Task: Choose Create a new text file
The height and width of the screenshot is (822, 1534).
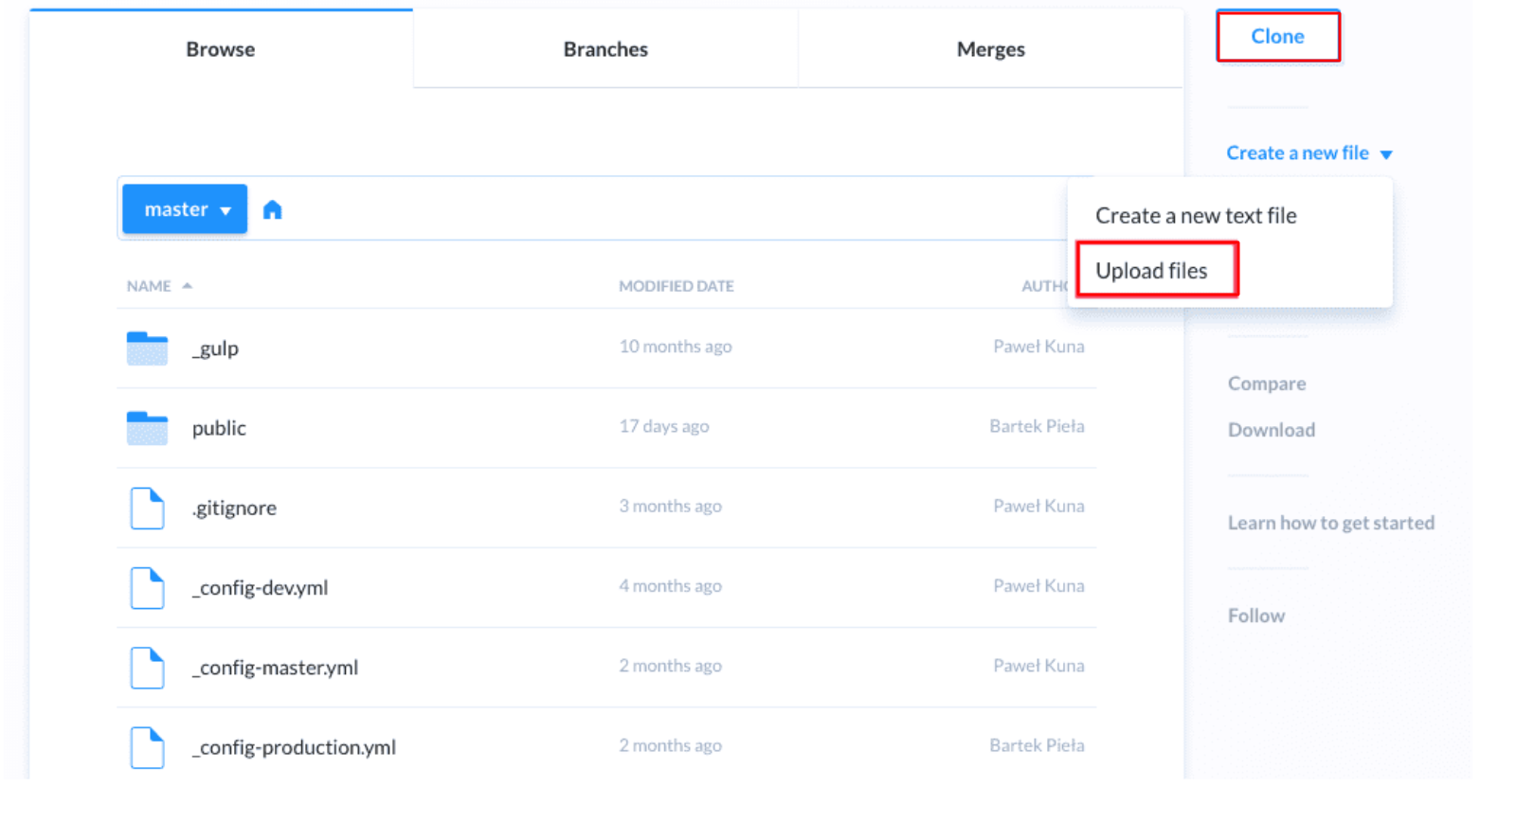Action: click(x=1196, y=215)
